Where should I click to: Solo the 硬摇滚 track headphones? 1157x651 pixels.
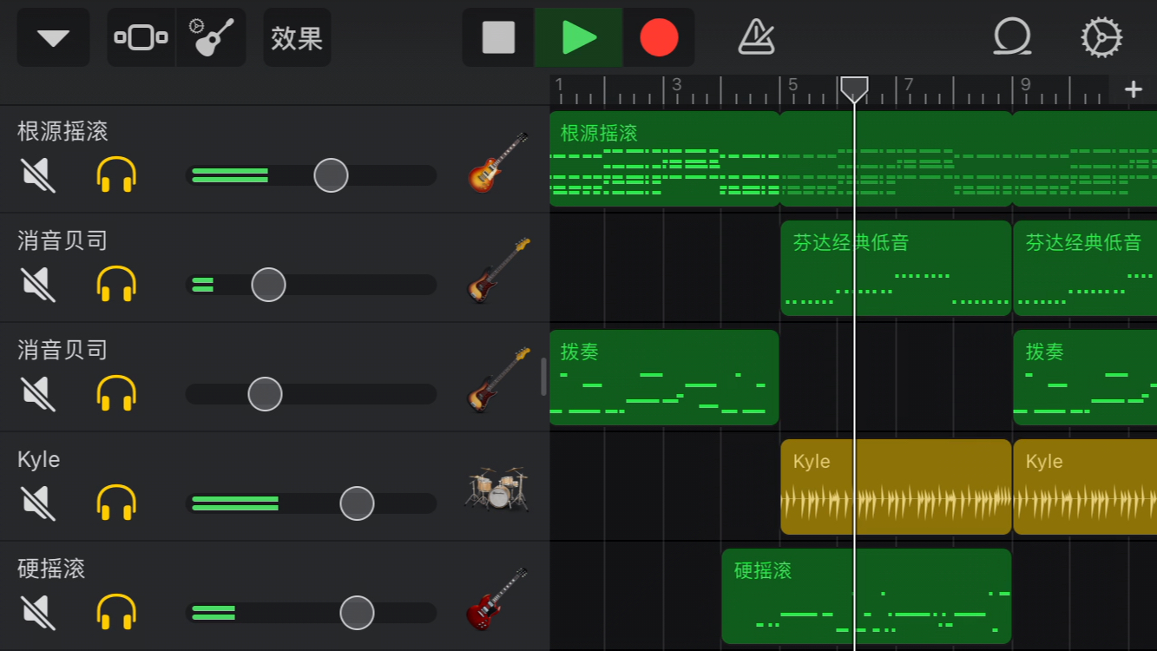click(116, 613)
